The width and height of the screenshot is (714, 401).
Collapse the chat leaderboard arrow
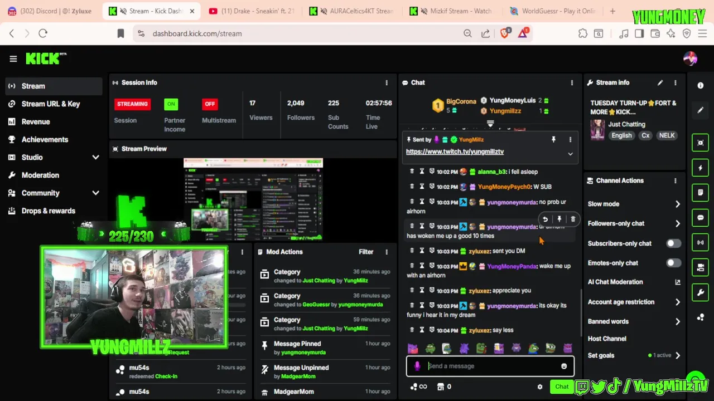[x=490, y=123]
